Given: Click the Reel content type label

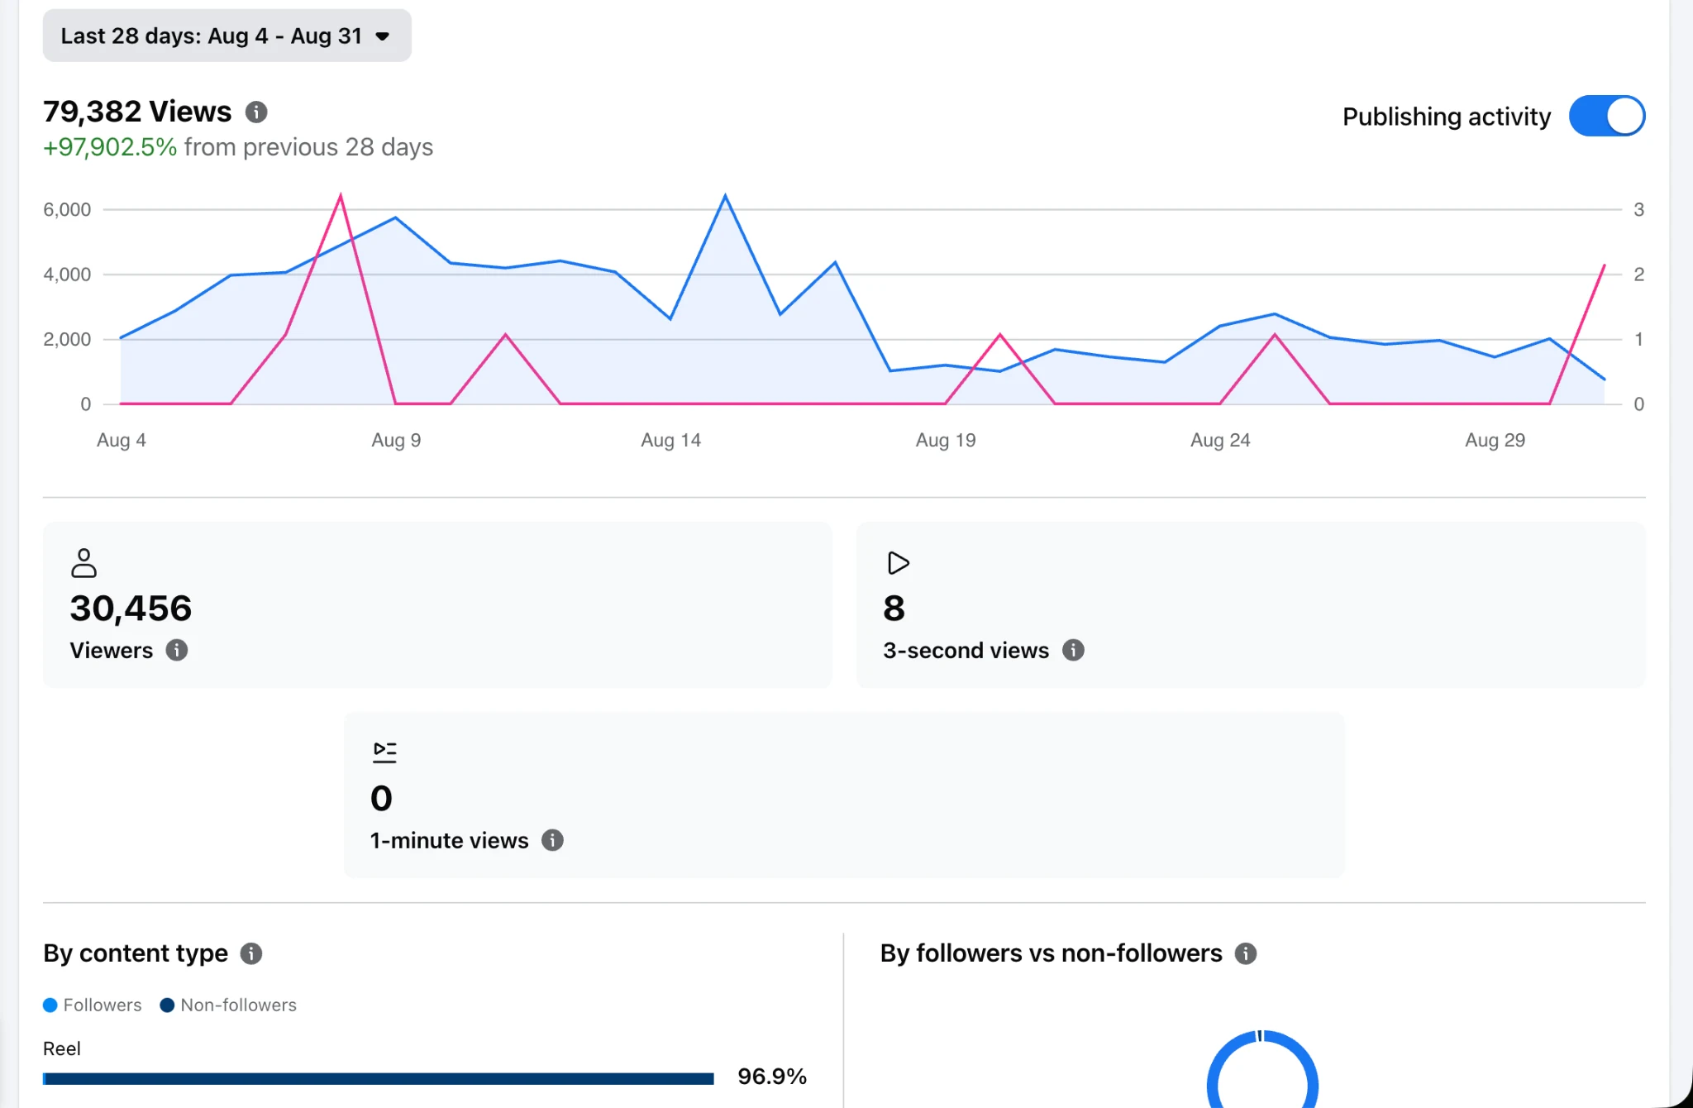Looking at the screenshot, I should tap(62, 1048).
